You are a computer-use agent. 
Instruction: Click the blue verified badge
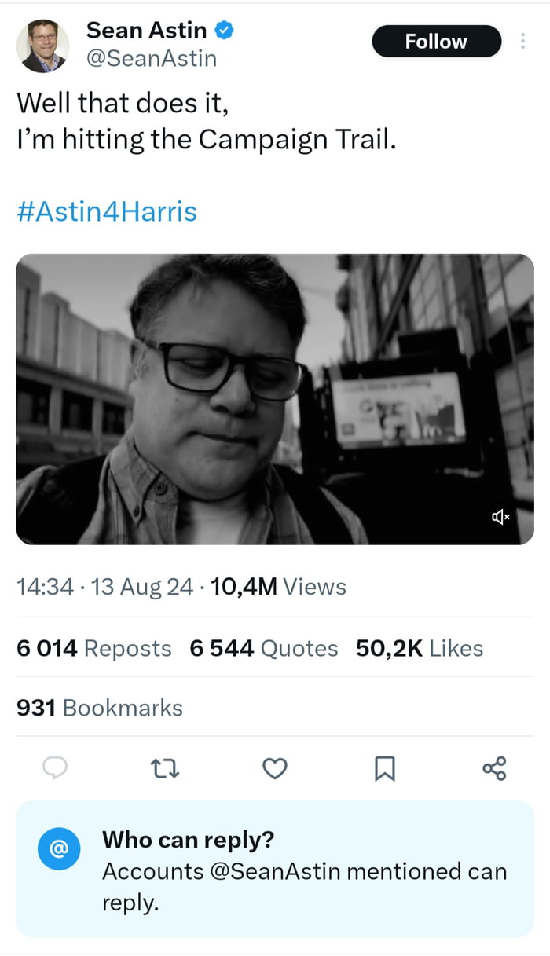[x=225, y=31]
